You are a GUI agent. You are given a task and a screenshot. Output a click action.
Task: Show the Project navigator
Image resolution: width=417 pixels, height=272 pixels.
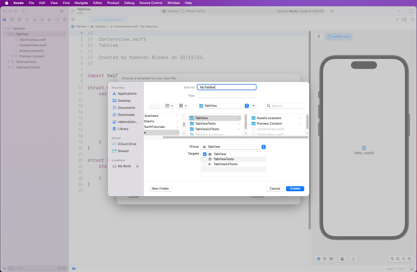click(x=4, y=20)
